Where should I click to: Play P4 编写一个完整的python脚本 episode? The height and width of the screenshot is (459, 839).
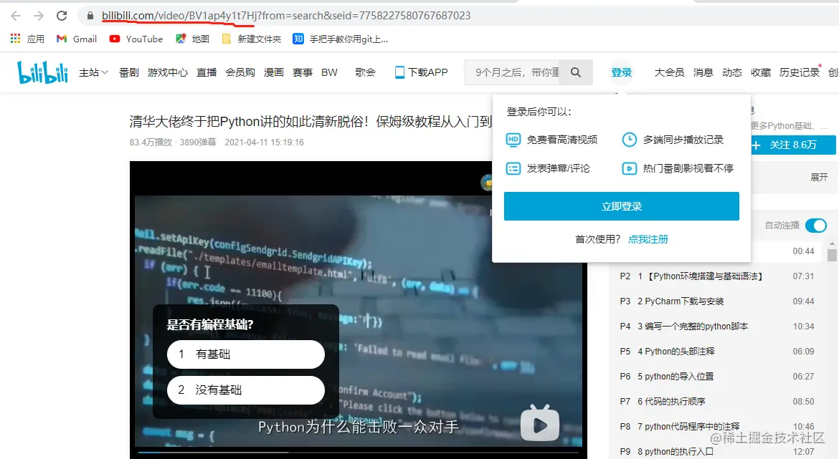click(x=717, y=327)
